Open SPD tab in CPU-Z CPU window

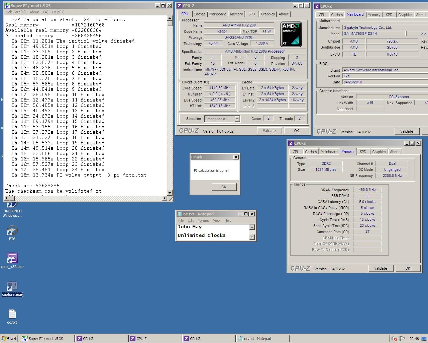pyautogui.click(x=251, y=14)
